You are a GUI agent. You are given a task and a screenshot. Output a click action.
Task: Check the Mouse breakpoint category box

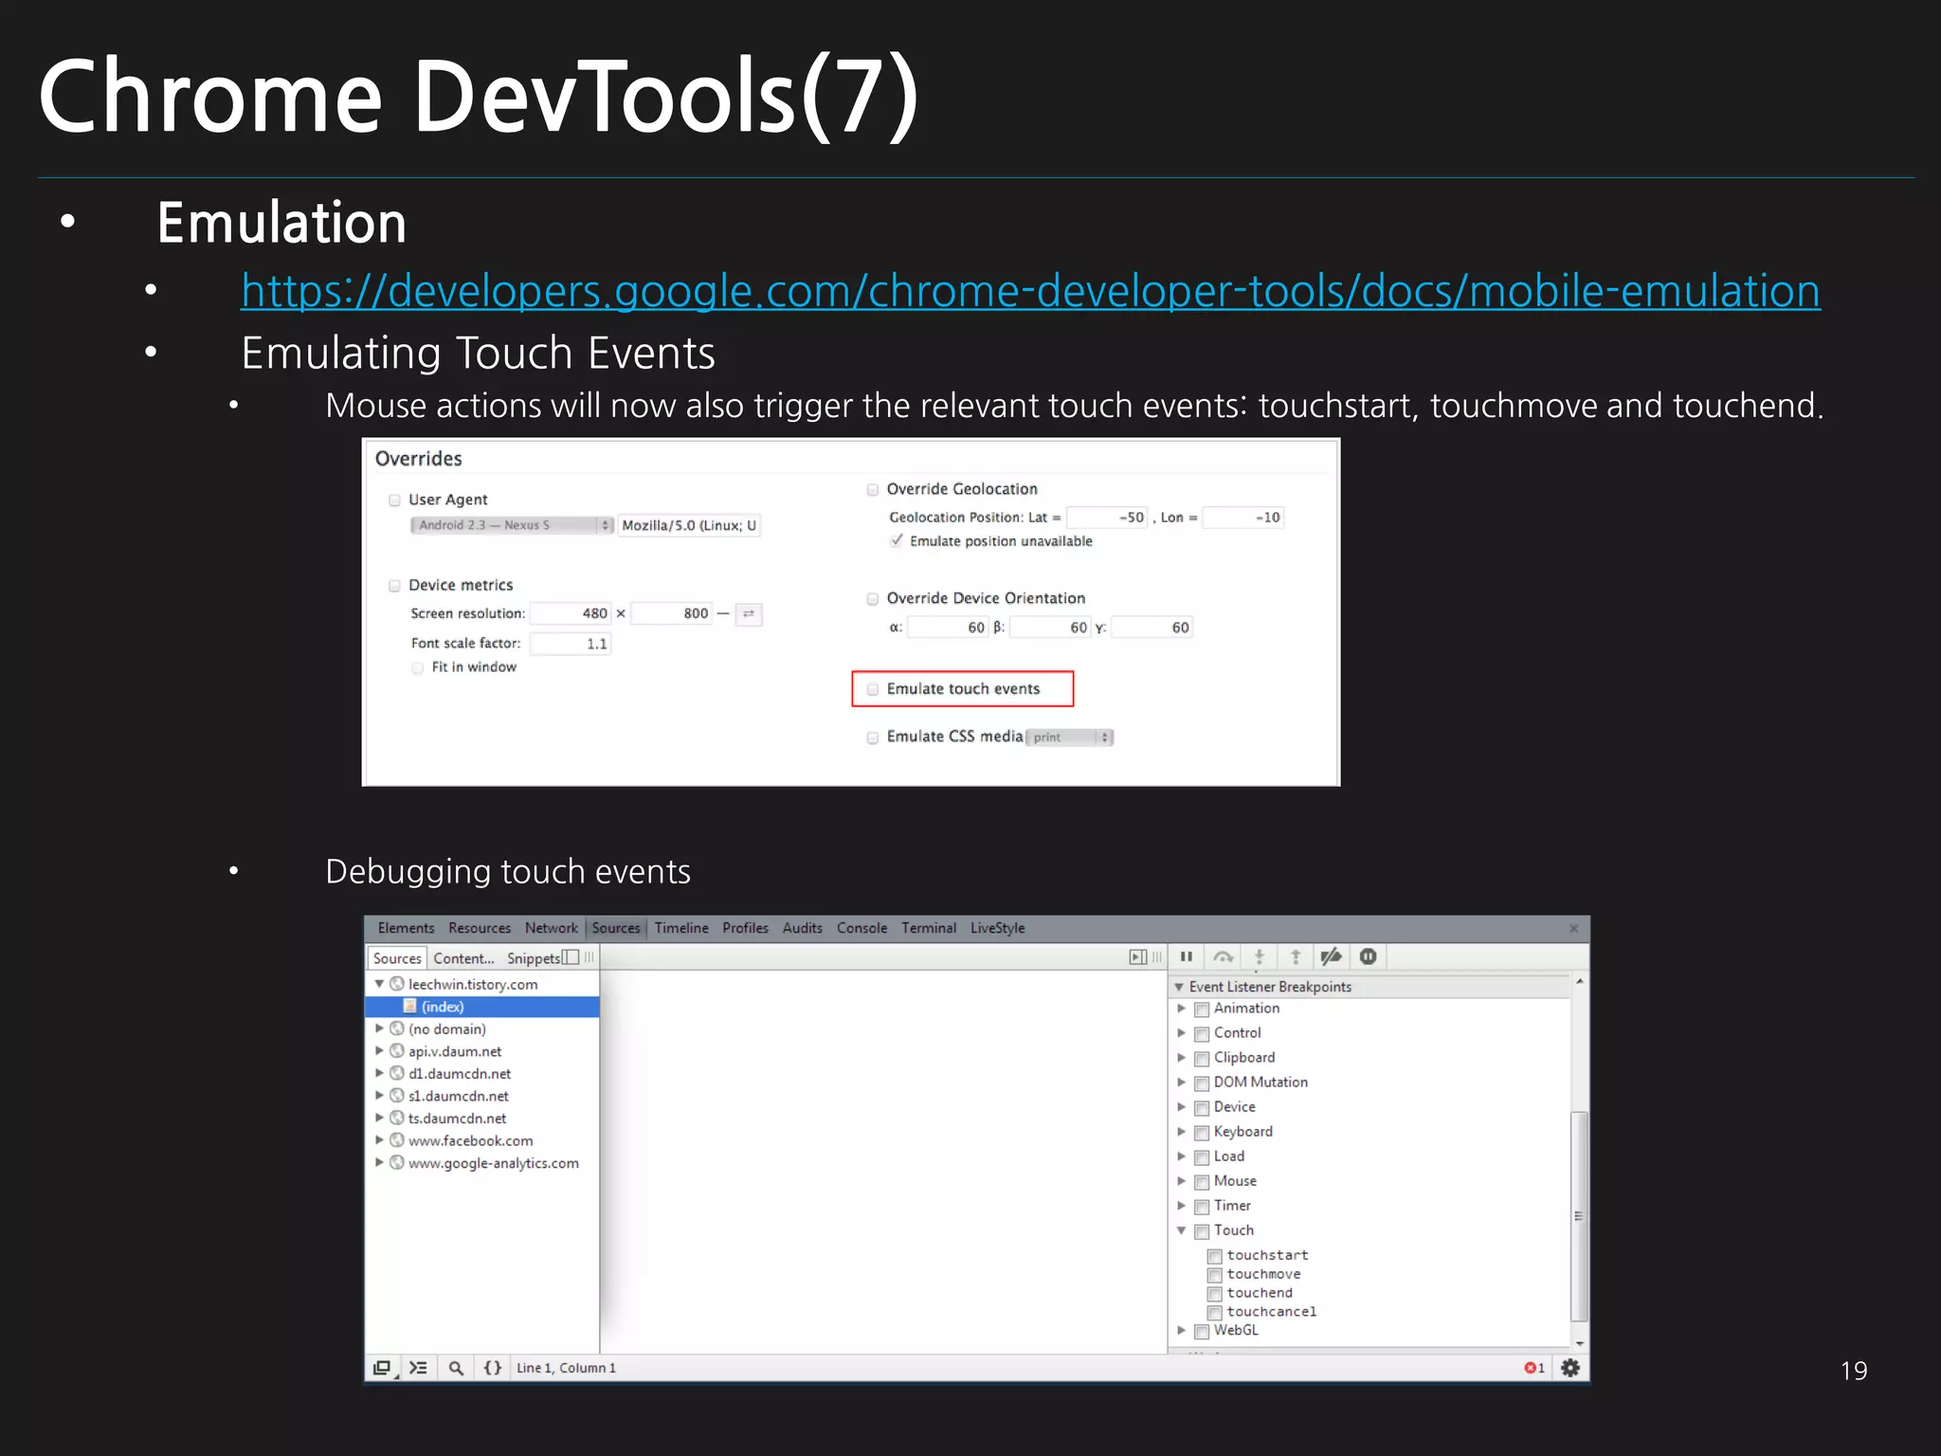pos(1202,1182)
